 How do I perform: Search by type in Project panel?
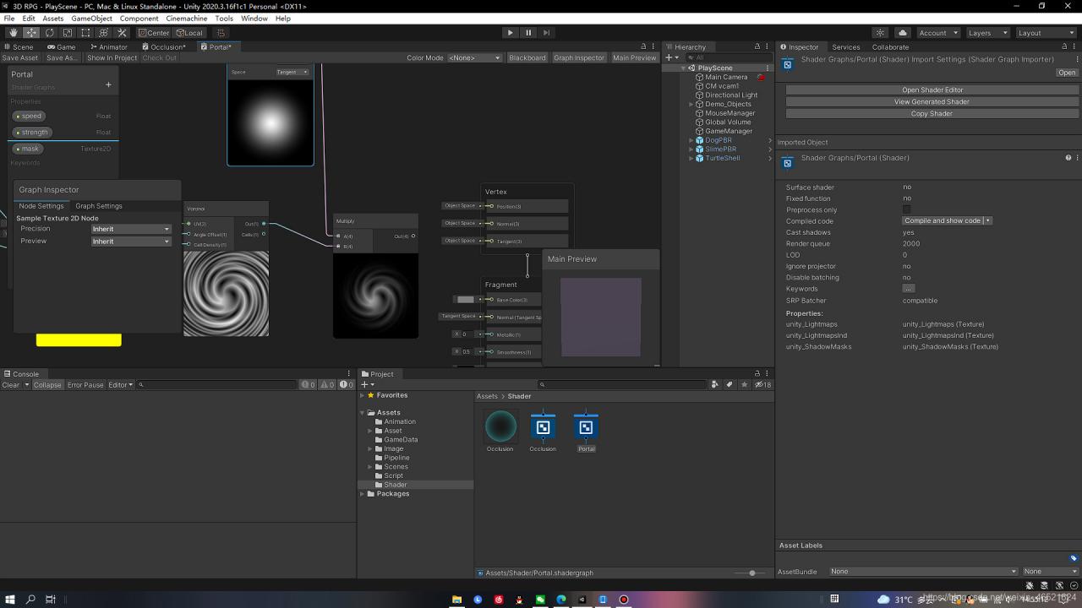pyautogui.click(x=716, y=384)
